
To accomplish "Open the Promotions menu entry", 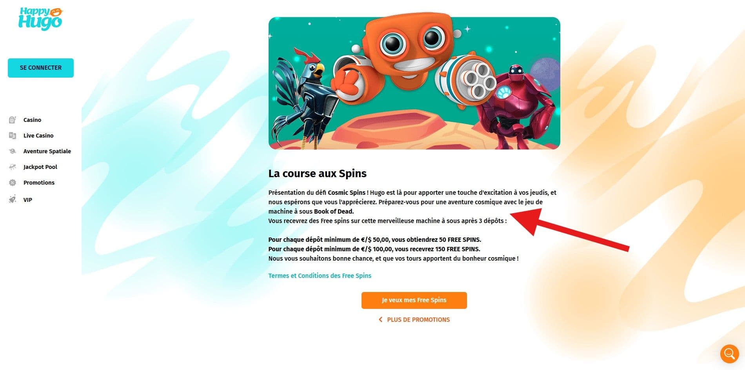I will click(39, 183).
